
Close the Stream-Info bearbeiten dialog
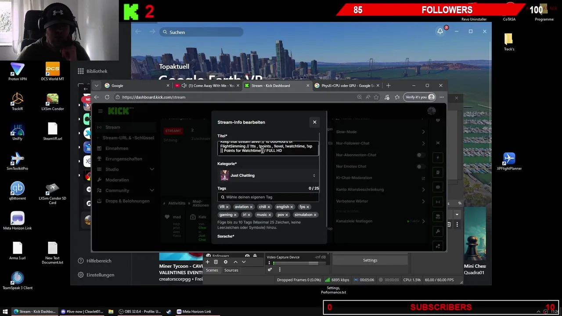tap(314, 122)
